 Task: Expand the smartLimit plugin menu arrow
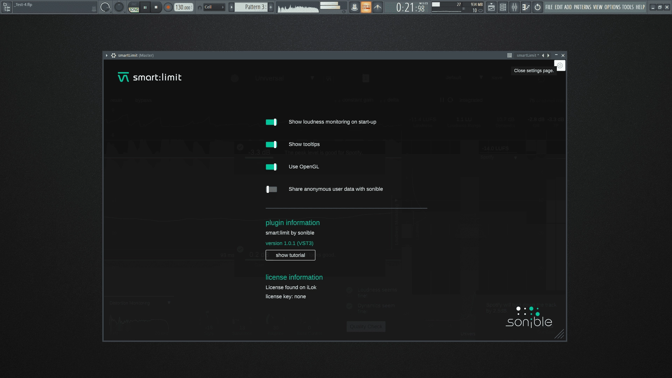pyautogui.click(x=107, y=55)
